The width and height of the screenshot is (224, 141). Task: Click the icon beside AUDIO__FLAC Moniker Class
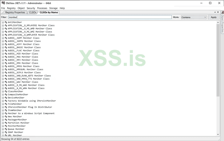6,51
